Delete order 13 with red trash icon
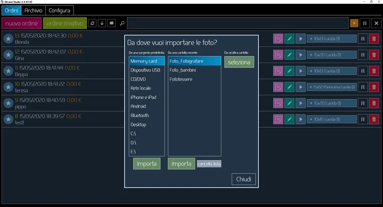Screen dimensions: 383x207 (374, 39)
